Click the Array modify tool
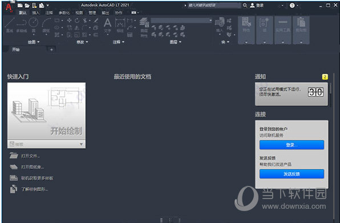 coord(85,35)
